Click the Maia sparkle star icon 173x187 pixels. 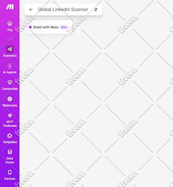(30, 27)
